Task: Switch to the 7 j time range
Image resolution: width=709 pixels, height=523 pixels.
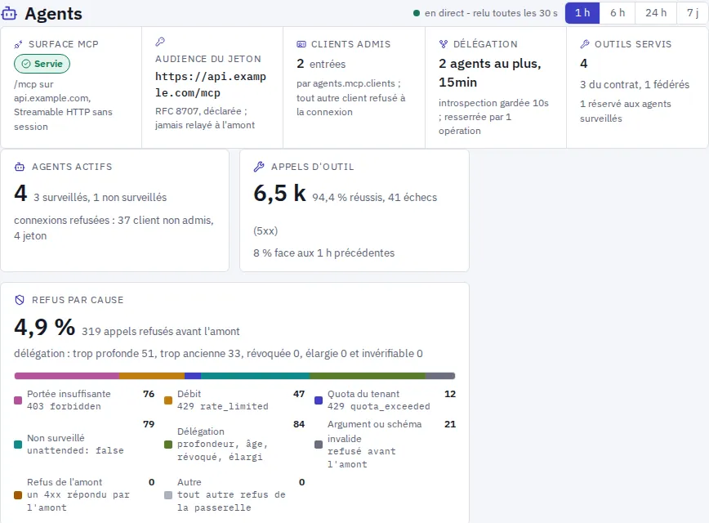Action: tap(693, 13)
